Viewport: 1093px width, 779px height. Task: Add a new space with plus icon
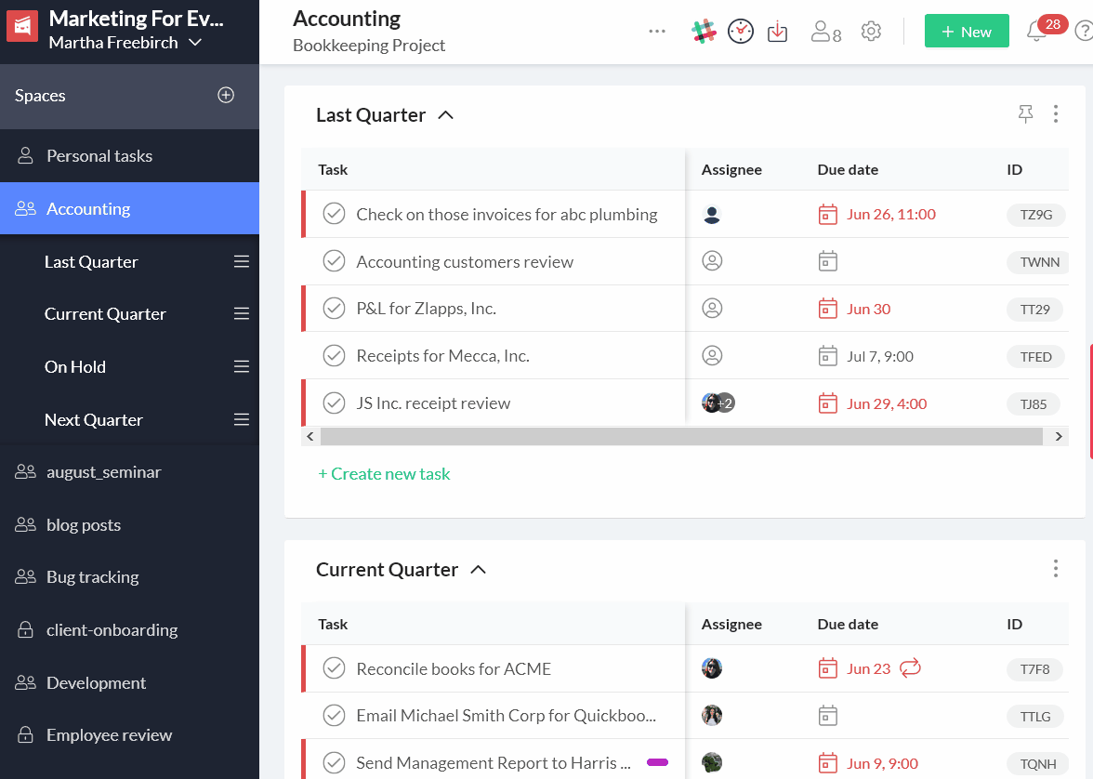point(226,96)
